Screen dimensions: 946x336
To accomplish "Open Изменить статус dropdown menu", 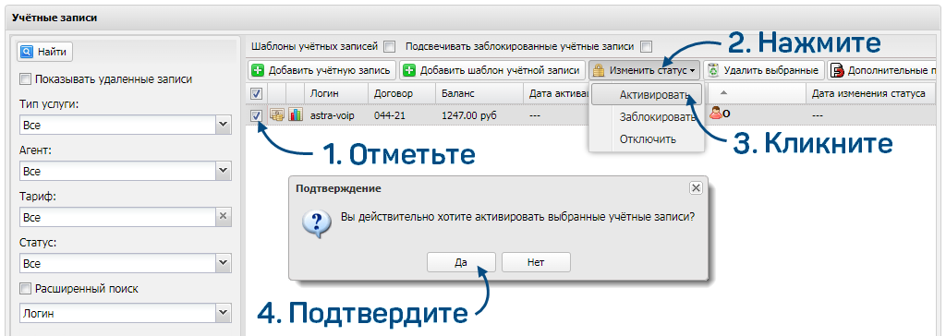I will click(644, 70).
